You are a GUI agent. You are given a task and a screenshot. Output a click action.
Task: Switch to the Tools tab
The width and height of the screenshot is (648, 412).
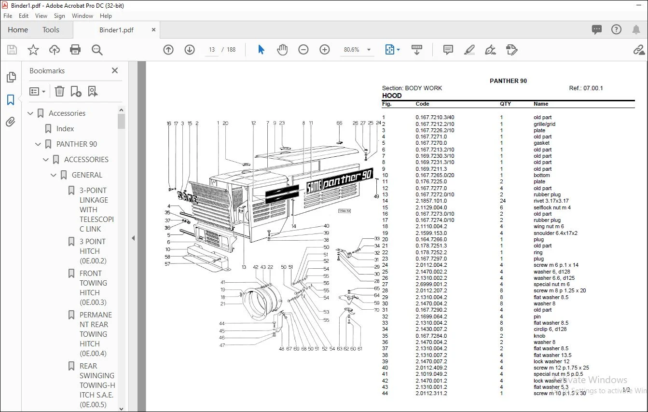click(51, 30)
